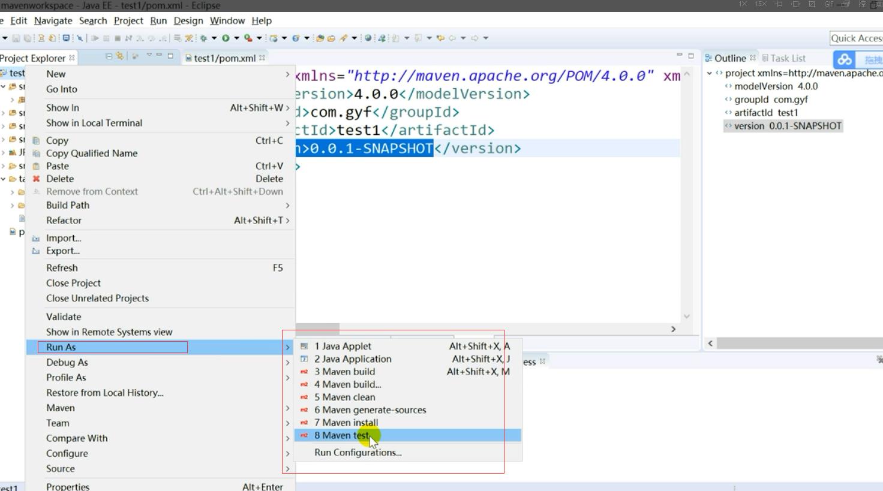883x491 pixels.
Task: Minimize the Project Explorer panel
Action: coord(159,55)
